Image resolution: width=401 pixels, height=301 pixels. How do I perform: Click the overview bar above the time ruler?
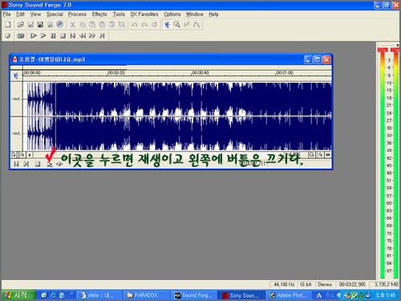pos(171,67)
